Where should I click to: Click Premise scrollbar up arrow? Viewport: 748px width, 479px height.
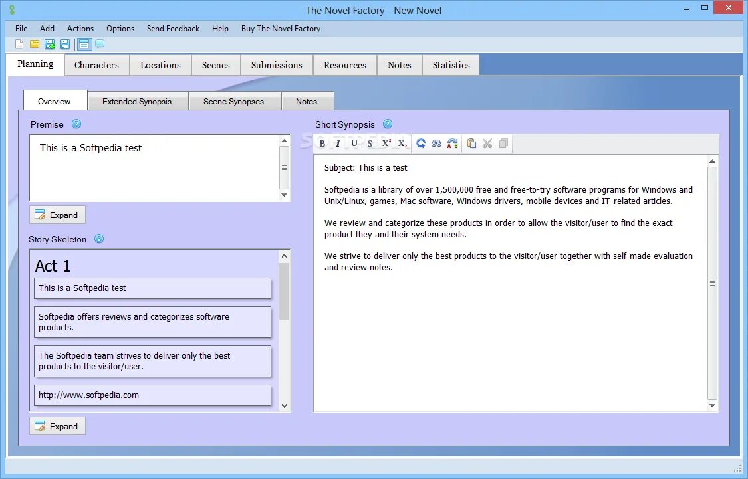[x=285, y=141]
